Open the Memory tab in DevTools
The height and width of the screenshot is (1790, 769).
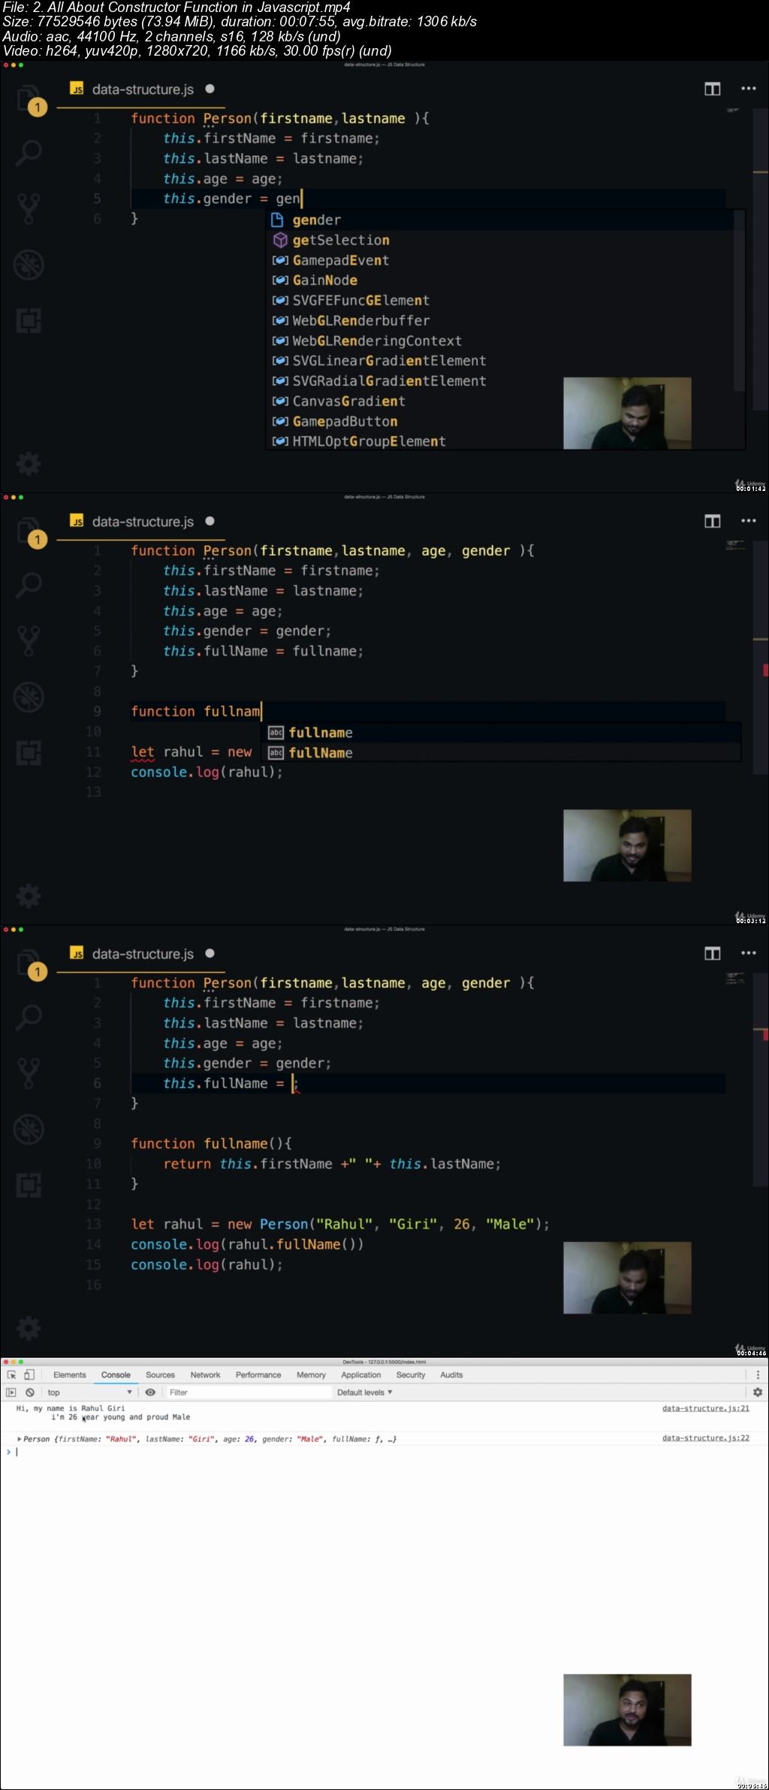(x=311, y=1375)
